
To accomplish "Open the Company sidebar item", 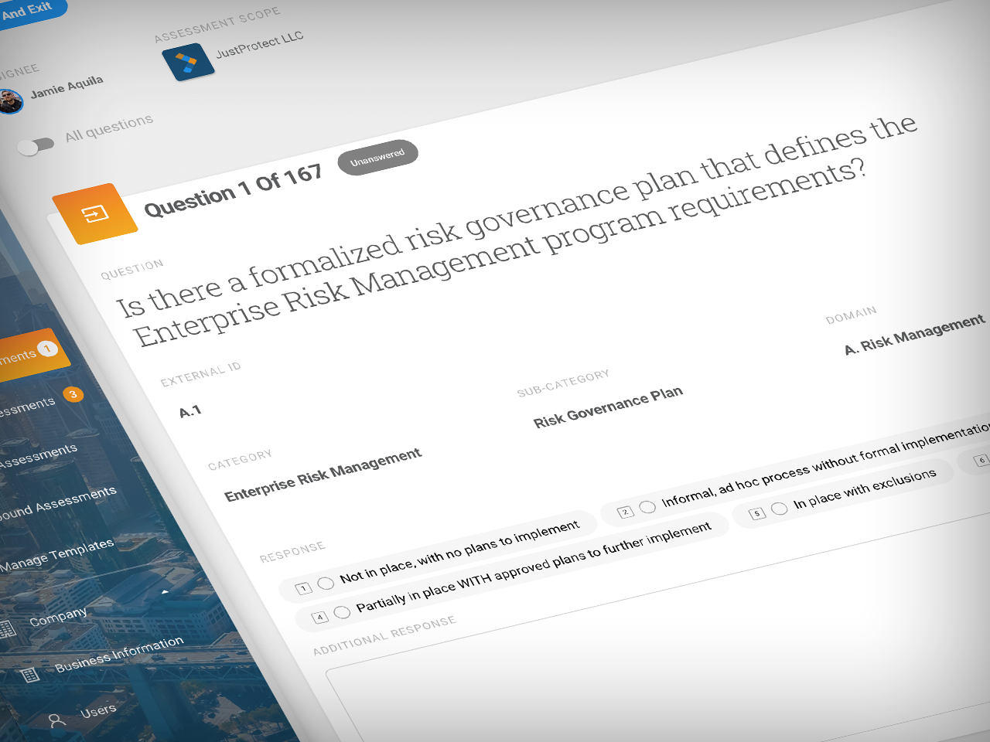I will point(58,617).
